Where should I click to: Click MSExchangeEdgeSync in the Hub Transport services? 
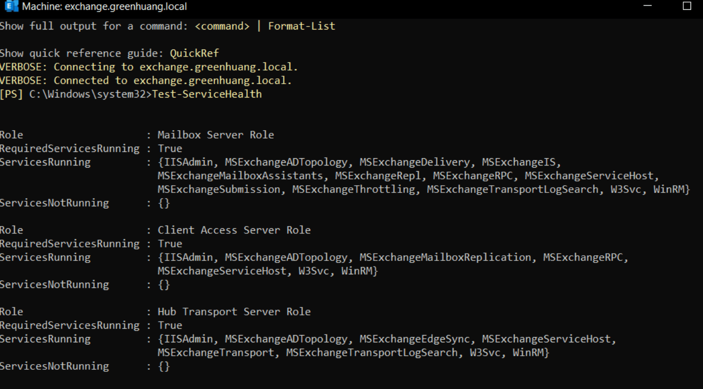[415, 339]
